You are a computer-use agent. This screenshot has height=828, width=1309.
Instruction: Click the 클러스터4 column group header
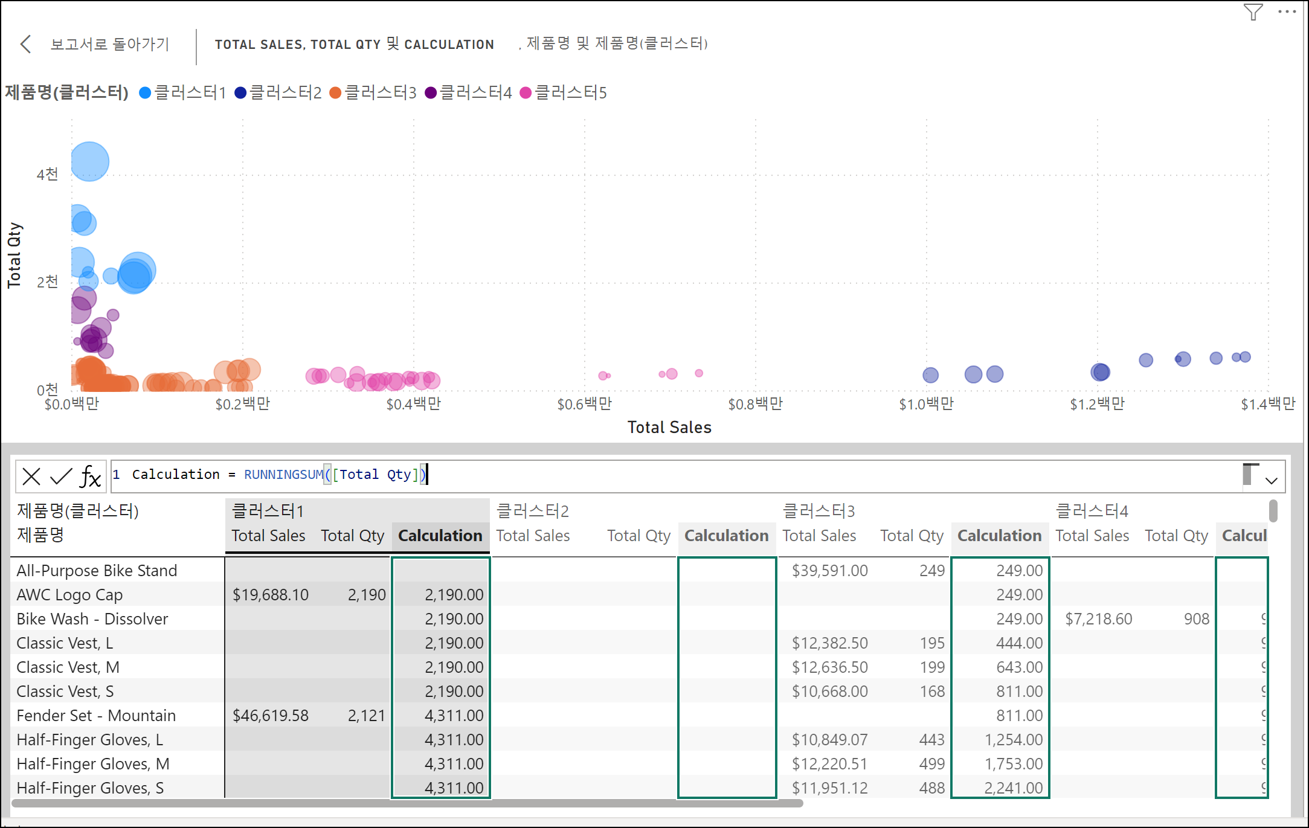(1092, 512)
